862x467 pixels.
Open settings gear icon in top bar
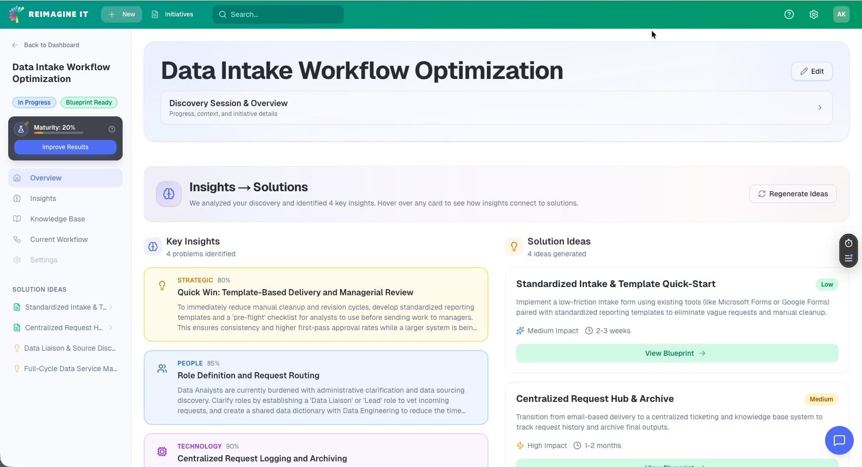click(x=814, y=14)
